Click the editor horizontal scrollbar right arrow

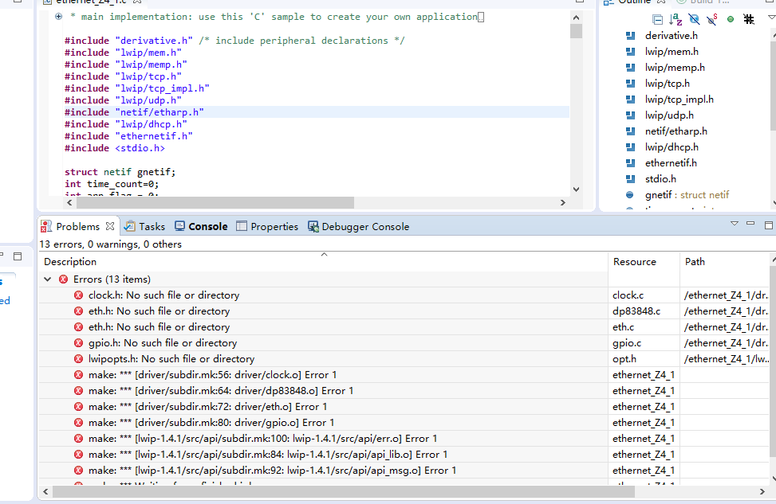click(x=563, y=202)
